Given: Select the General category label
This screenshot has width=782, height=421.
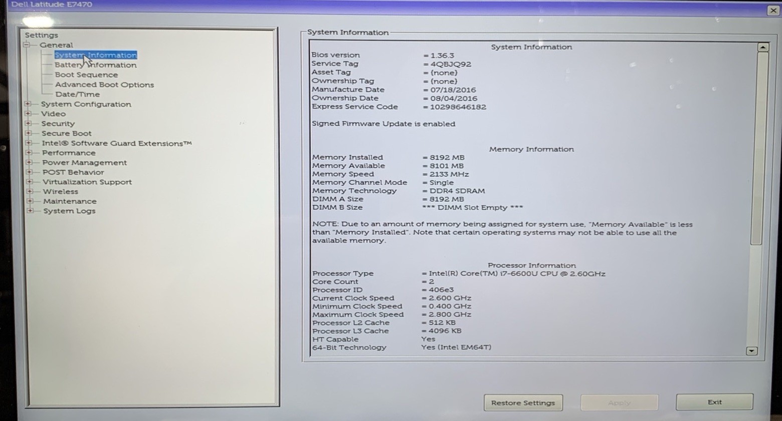Looking at the screenshot, I should coord(56,45).
